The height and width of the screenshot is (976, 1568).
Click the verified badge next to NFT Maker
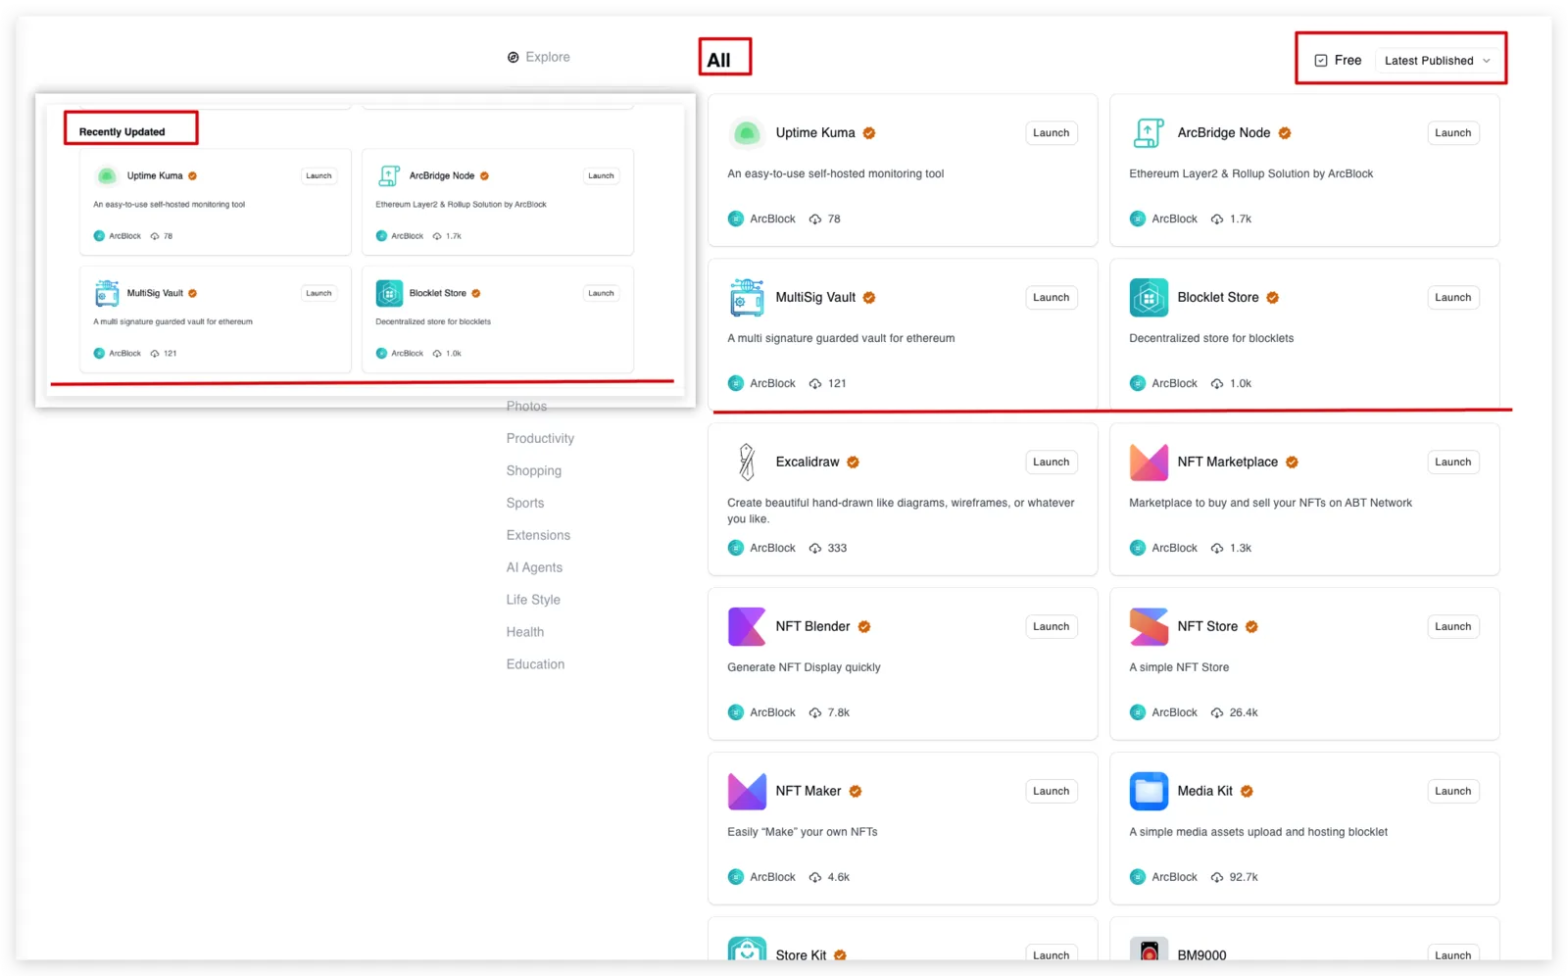click(x=855, y=792)
